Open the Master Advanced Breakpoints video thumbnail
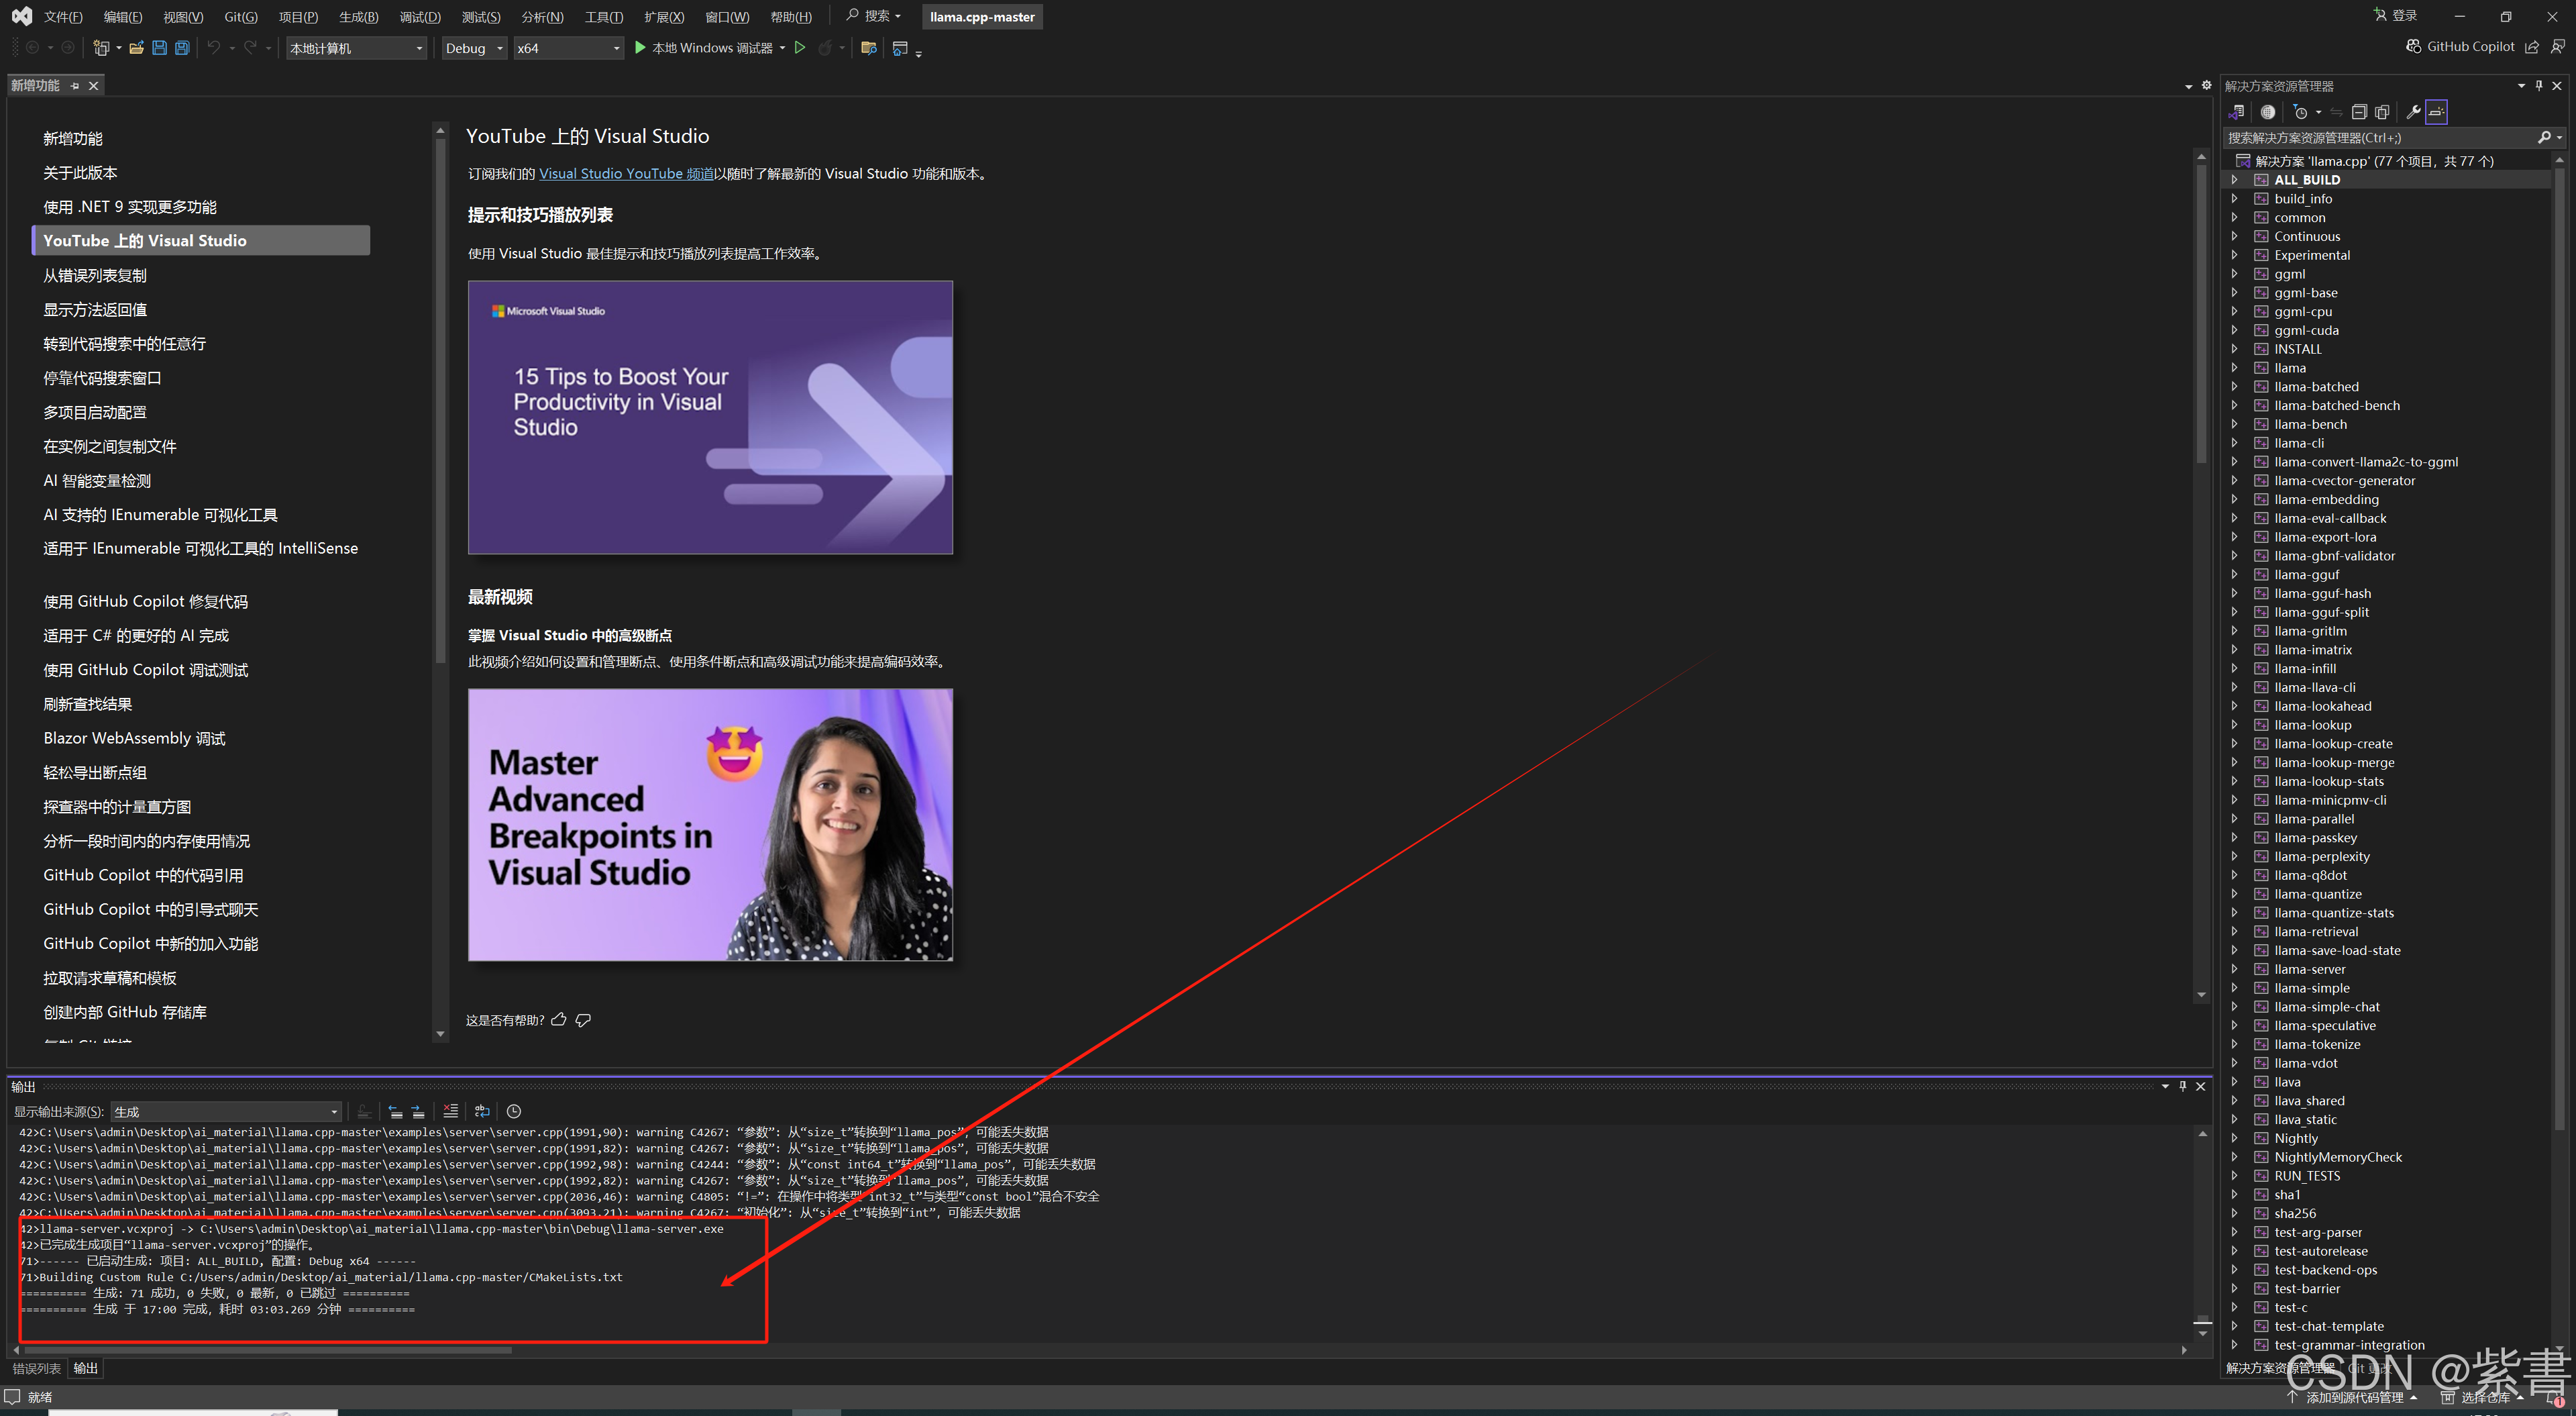The image size is (2576, 1416). tap(710, 825)
